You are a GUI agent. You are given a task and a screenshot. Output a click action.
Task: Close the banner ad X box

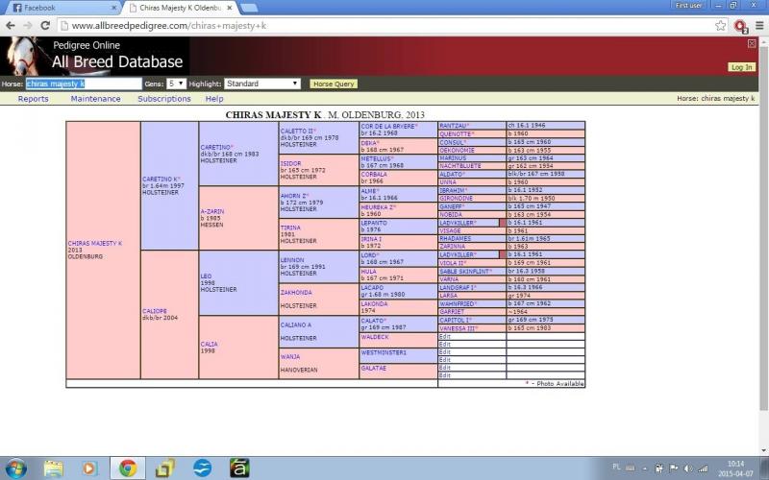tap(752, 43)
